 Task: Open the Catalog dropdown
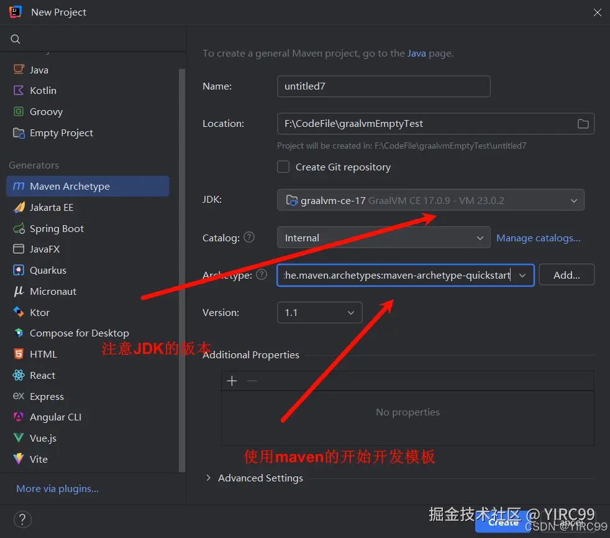pyautogui.click(x=384, y=238)
